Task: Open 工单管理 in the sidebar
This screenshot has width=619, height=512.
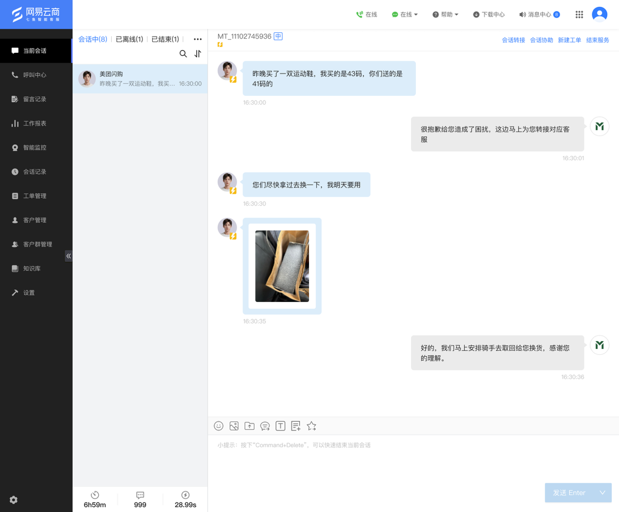Action: tap(35, 196)
